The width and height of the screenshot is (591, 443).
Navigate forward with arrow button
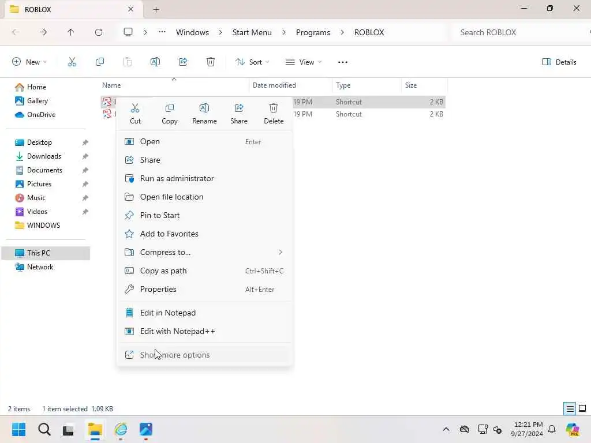point(43,32)
